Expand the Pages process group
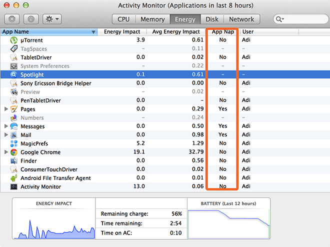 click(x=6, y=109)
